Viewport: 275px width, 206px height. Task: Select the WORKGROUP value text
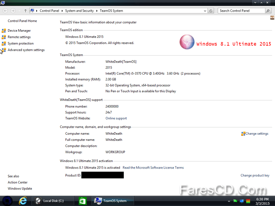coord(115,152)
